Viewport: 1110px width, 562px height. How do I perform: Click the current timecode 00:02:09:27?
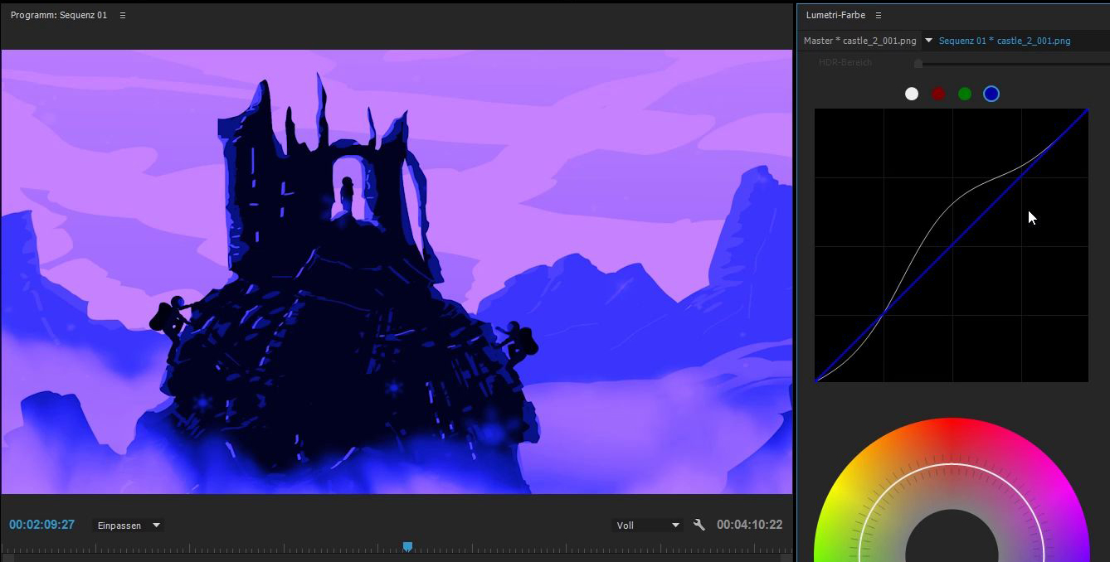pyautogui.click(x=42, y=525)
